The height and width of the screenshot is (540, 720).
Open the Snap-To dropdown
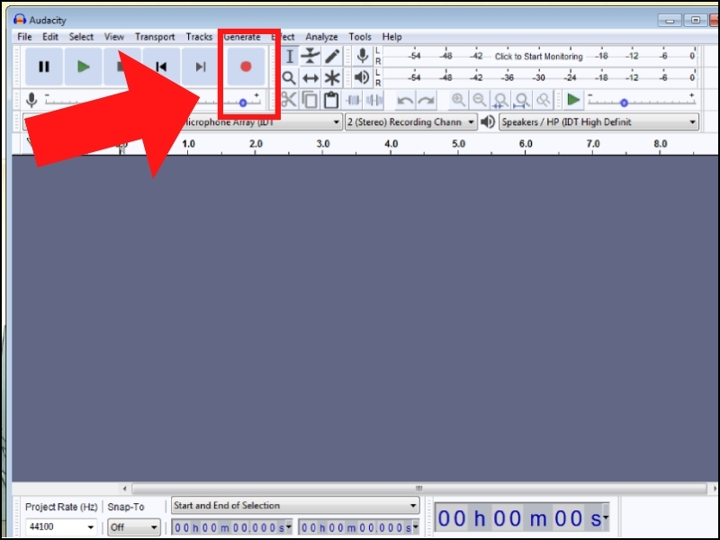click(133, 526)
